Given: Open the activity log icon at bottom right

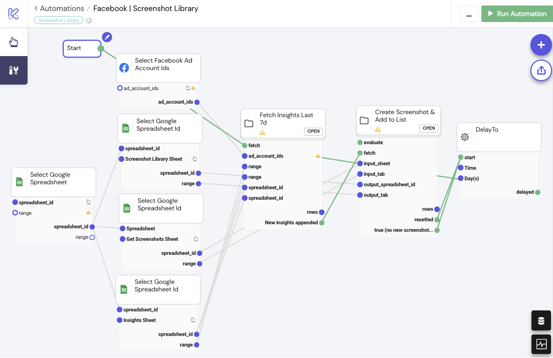Looking at the screenshot, I should tap(541, 344).
